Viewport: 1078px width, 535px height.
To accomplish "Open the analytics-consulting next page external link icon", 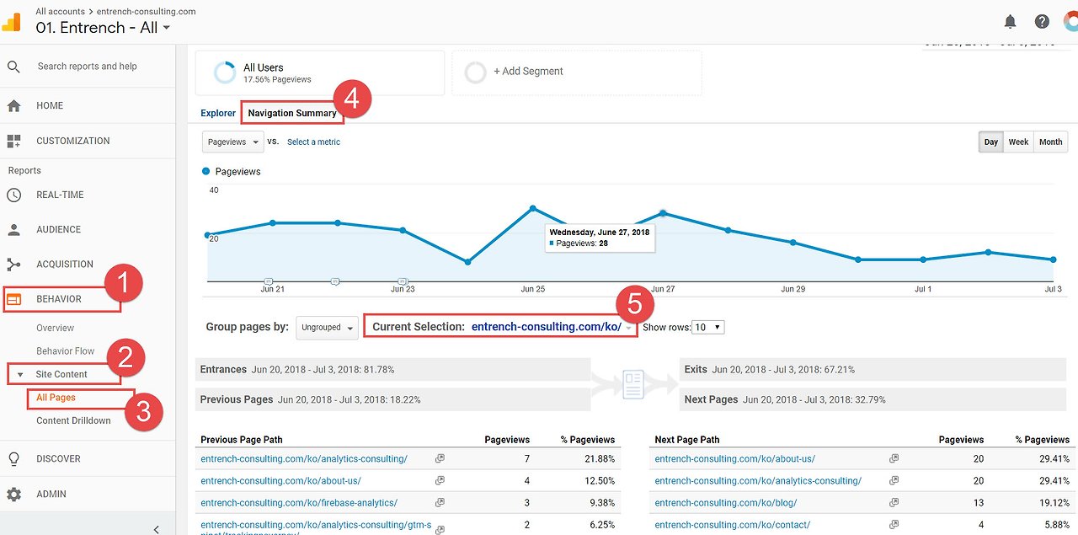I will point(894,481).
